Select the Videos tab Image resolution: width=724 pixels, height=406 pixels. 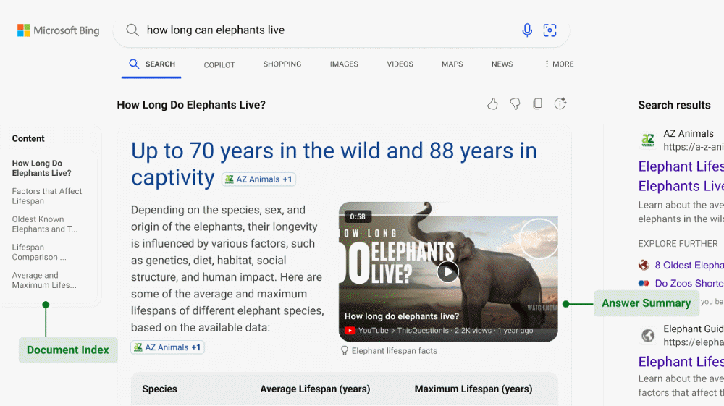(400, 64)
